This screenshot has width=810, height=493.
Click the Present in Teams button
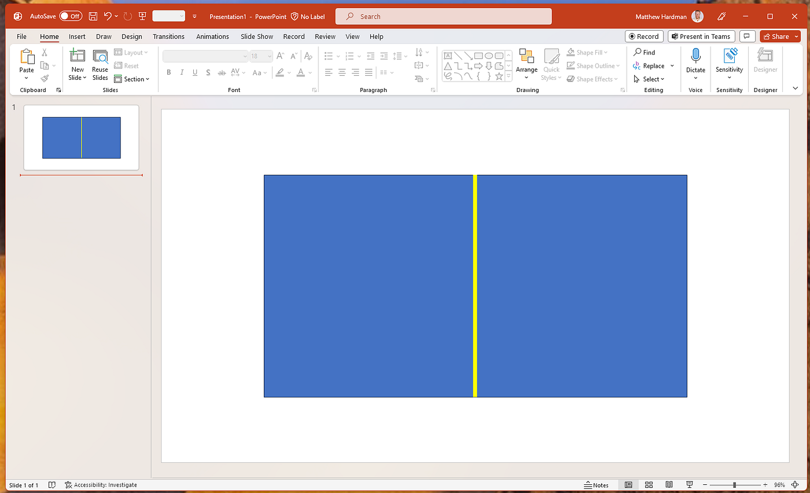701,36
